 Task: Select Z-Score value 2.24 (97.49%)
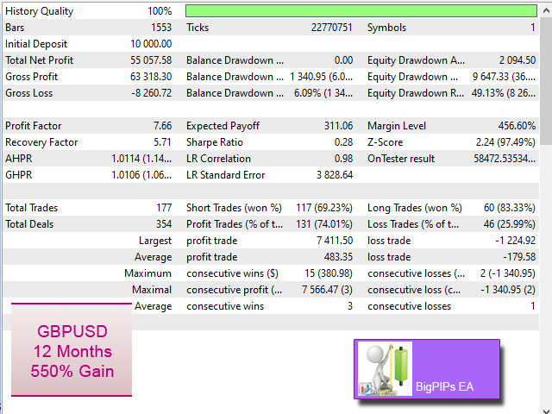point(505,142)
